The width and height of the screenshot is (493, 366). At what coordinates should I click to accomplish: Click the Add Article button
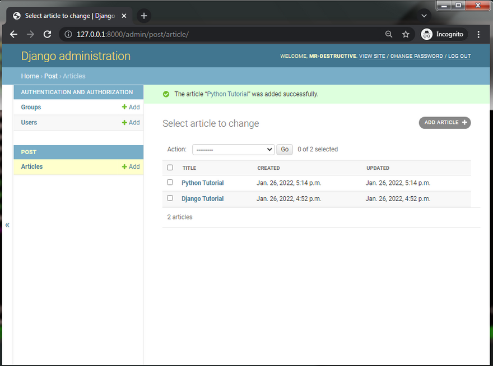tap(445, 123)
